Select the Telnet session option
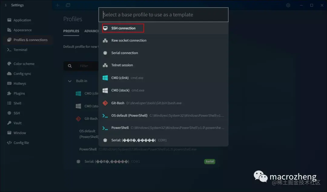The width and height of the screenshot is (327, 192). point(122,65)
